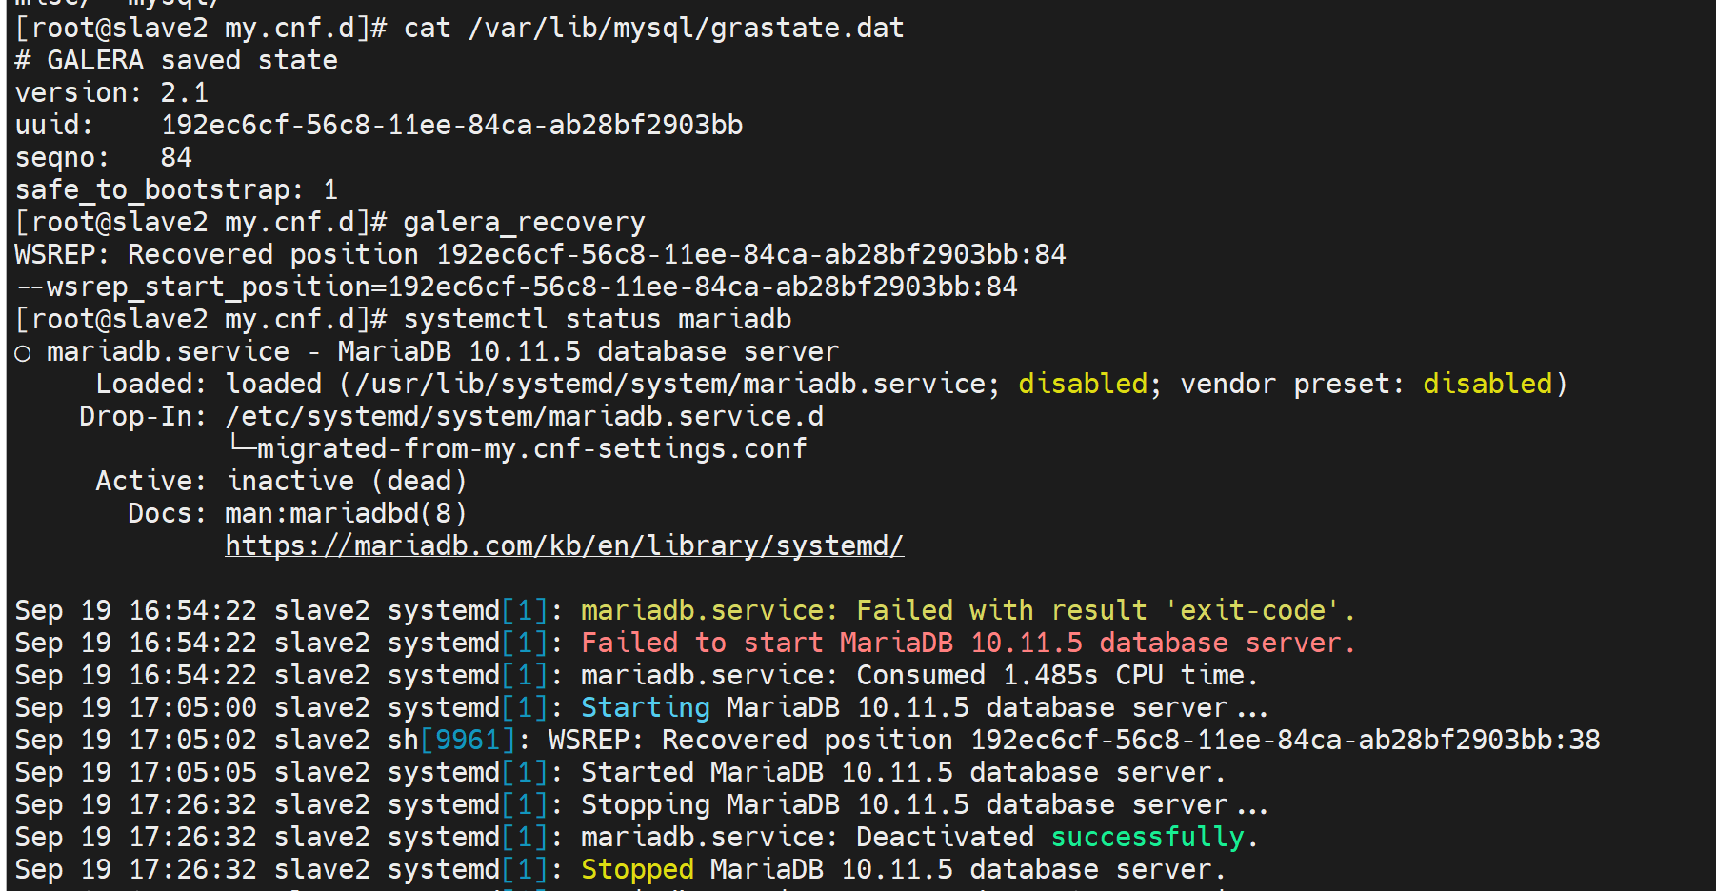The image size is (1716, 891).
Task: Click the first yellow 'disabled' in Loaded line
Action: click(x=1083, y=384)
